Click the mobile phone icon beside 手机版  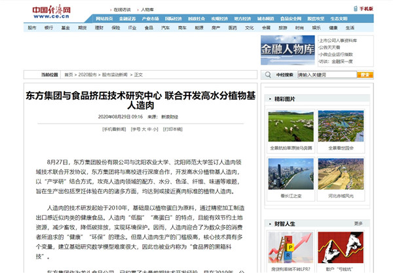pos(356,9)
